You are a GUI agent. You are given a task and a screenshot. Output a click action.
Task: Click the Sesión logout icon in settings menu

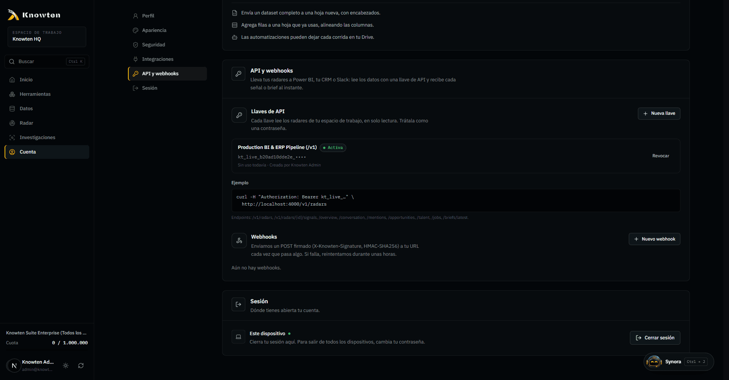point(136,88)
